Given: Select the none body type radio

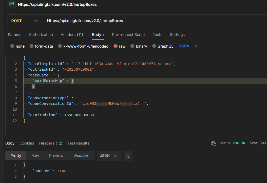Looking at the screenshot, I should point(12,46).
